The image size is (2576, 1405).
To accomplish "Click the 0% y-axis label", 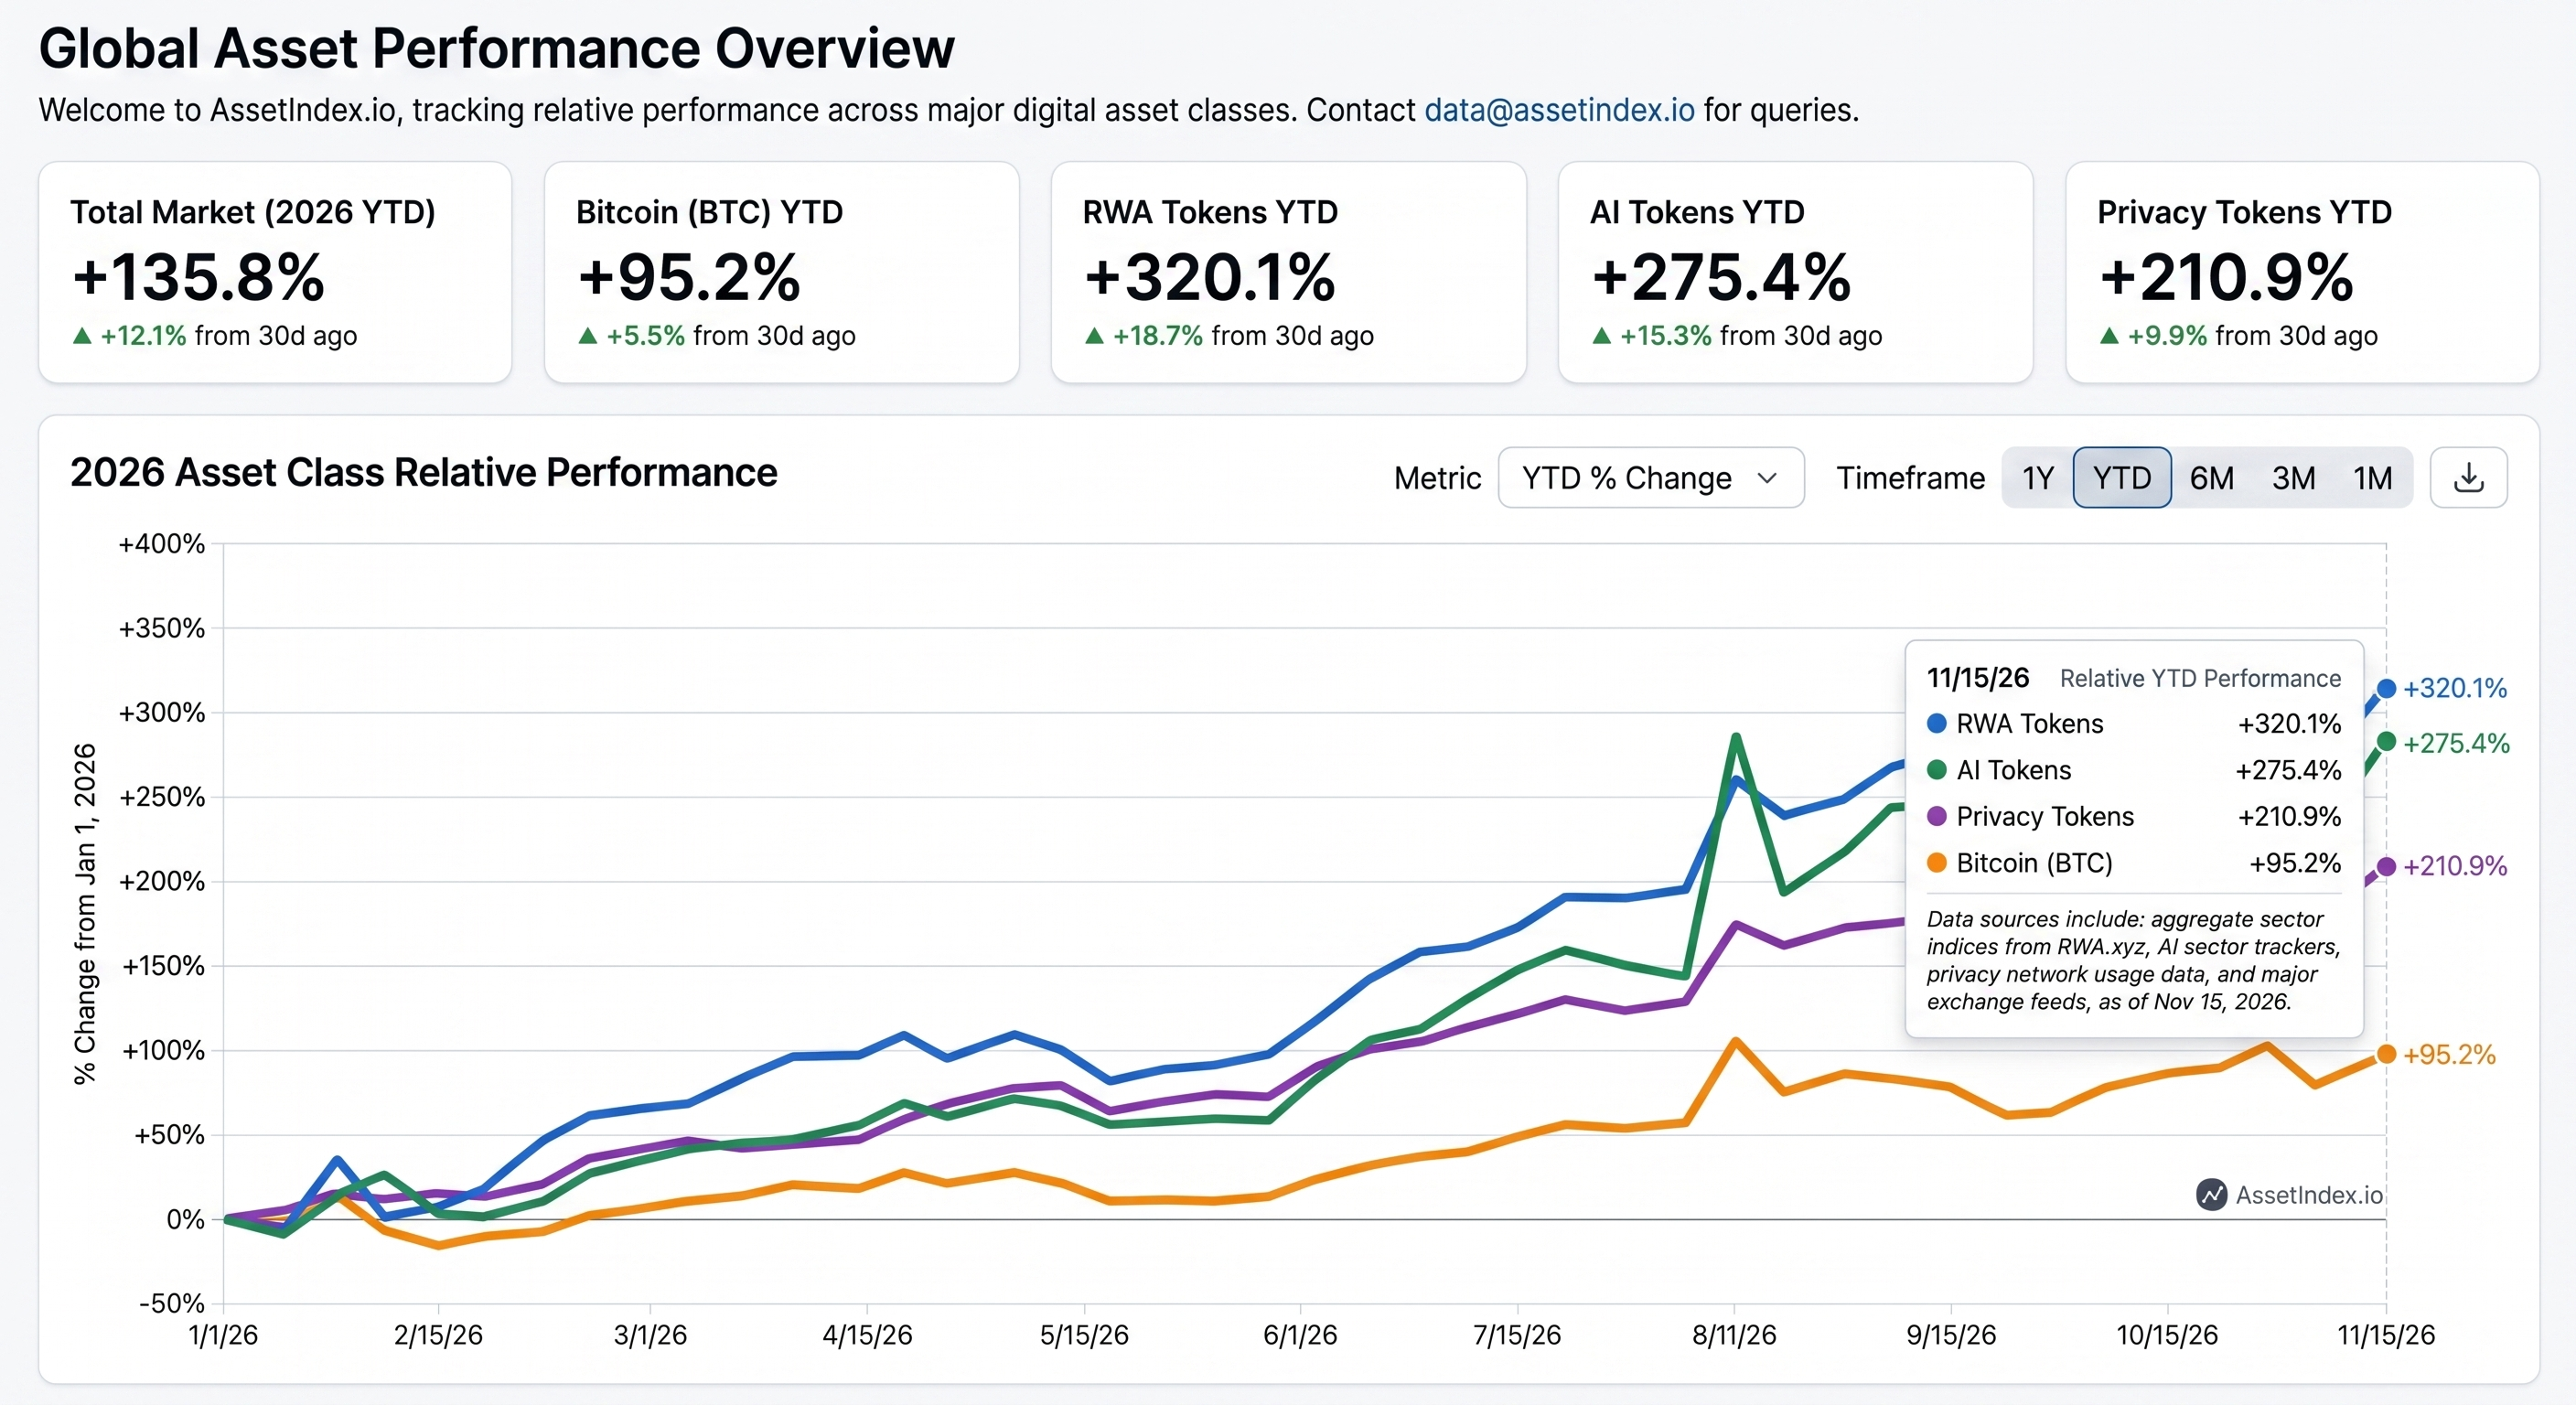I will coord(185,1220).
